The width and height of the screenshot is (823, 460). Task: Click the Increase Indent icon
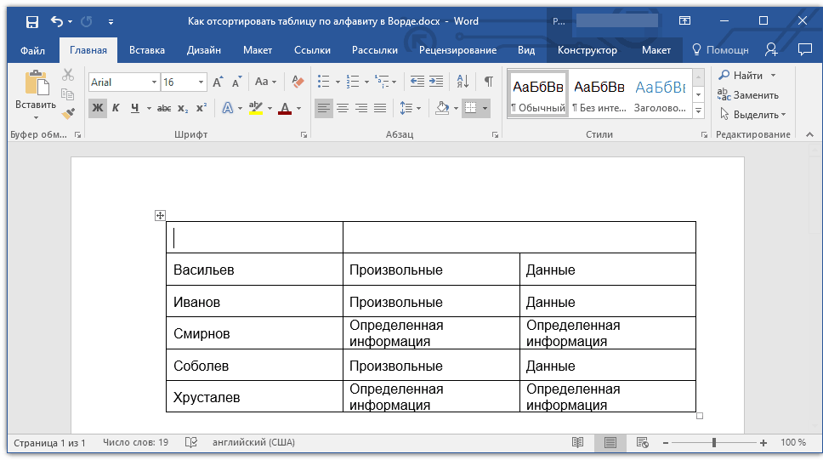click(436, 82)
